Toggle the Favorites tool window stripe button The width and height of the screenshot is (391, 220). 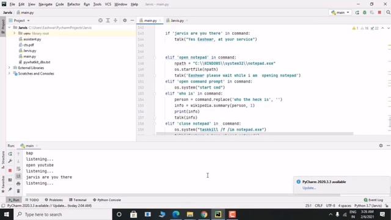pos(3,184)
